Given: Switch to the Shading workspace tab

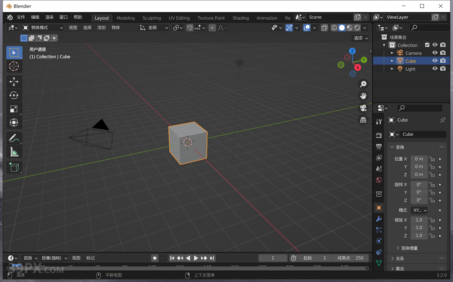Looking at the screenshot, I should 241,18.
